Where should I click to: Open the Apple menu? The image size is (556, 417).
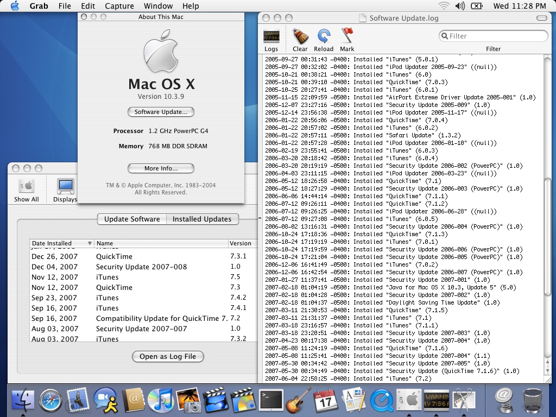(x=15, y=5)
